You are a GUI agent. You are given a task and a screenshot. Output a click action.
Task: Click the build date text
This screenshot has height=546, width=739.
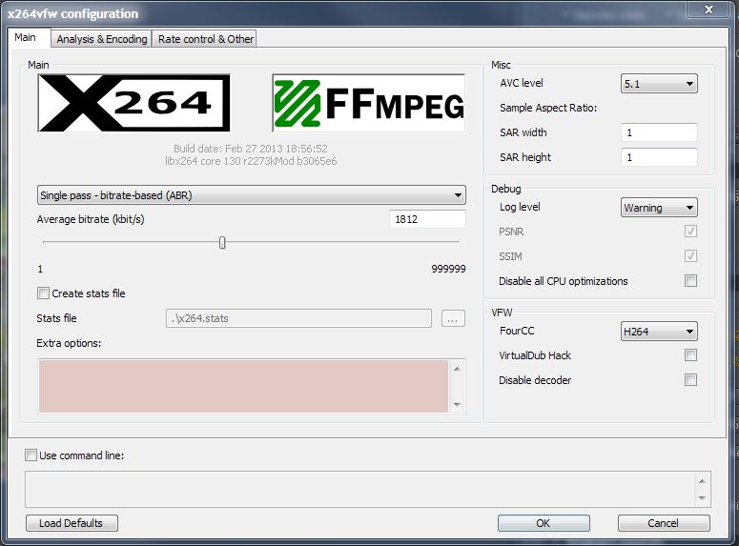click(250, 149)
